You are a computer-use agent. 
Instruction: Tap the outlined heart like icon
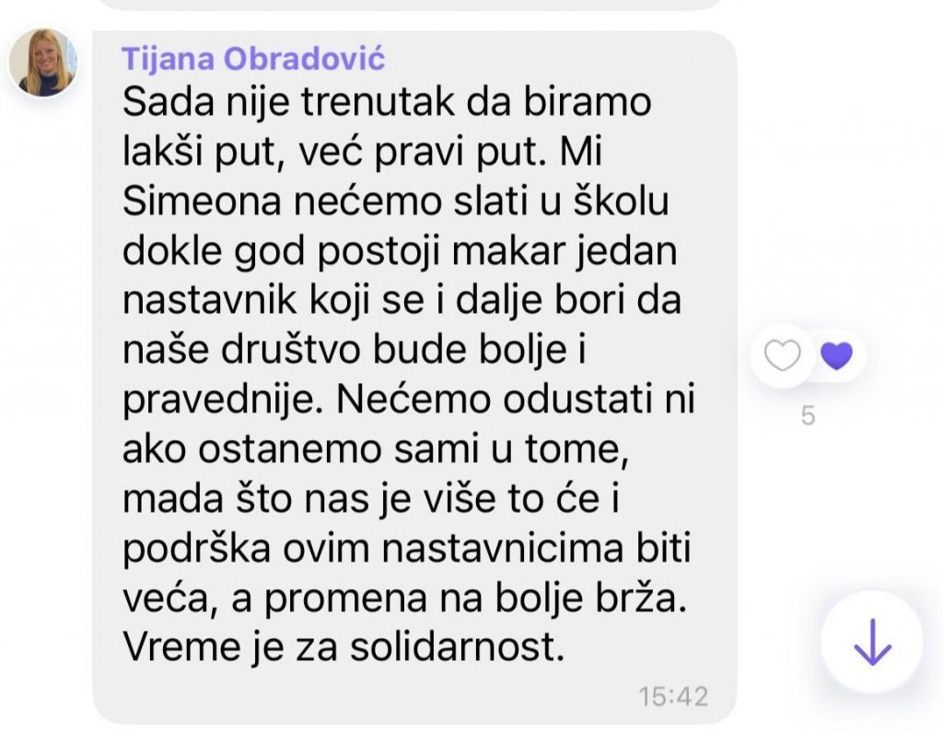[782, 355]
